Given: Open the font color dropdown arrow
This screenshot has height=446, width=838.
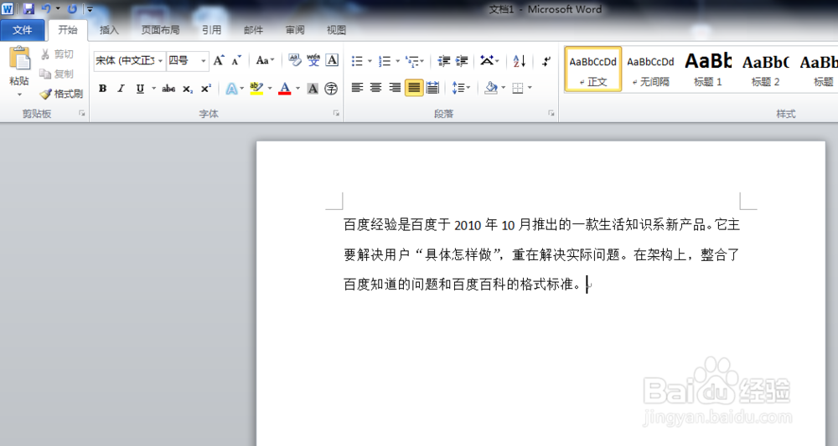Looking at the screenshot, I should [297, 89].
